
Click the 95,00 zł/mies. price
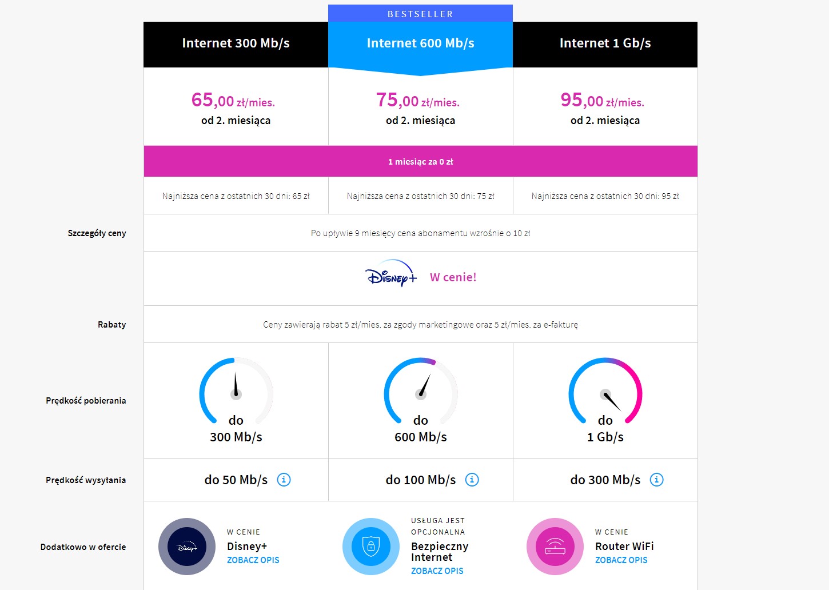603,101
